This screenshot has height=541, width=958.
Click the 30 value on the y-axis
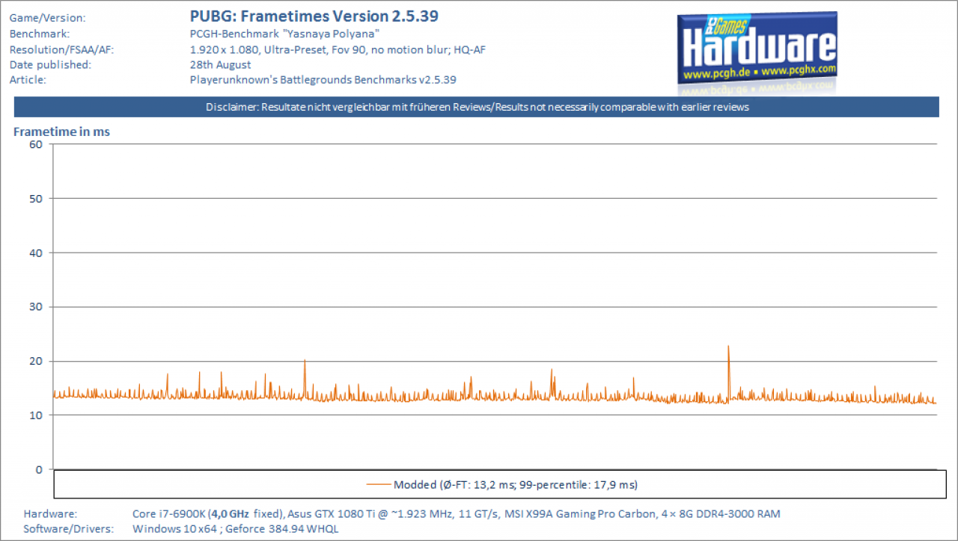coord(35,307)
